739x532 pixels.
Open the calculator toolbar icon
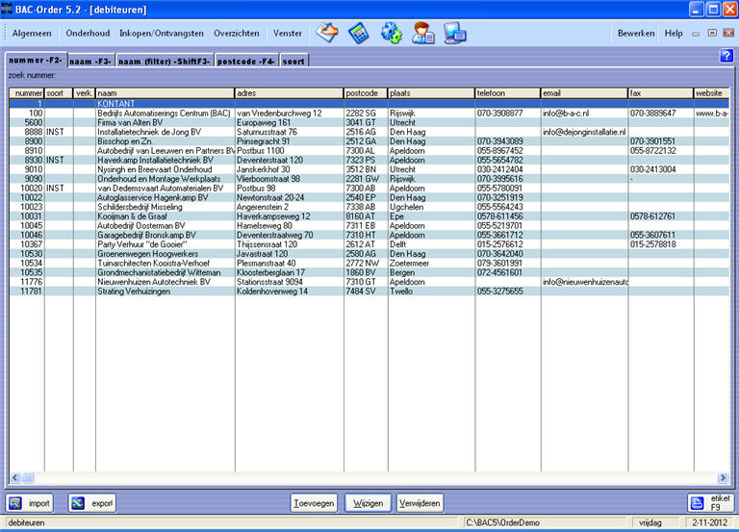tap(359, 33)
